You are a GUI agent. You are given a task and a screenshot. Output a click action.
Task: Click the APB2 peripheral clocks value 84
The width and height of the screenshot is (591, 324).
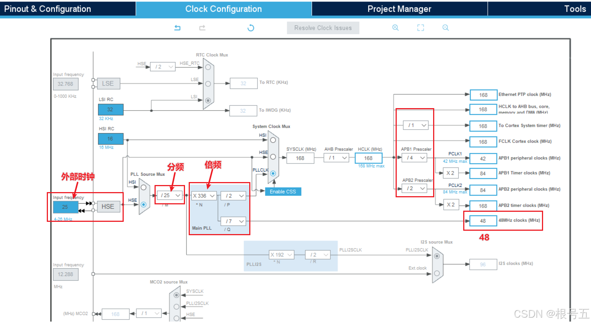(x=483, y=190)
